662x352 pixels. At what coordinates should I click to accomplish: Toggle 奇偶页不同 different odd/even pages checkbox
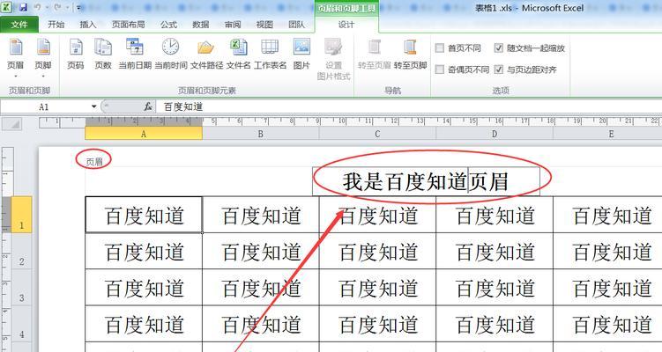click(440, 70)
